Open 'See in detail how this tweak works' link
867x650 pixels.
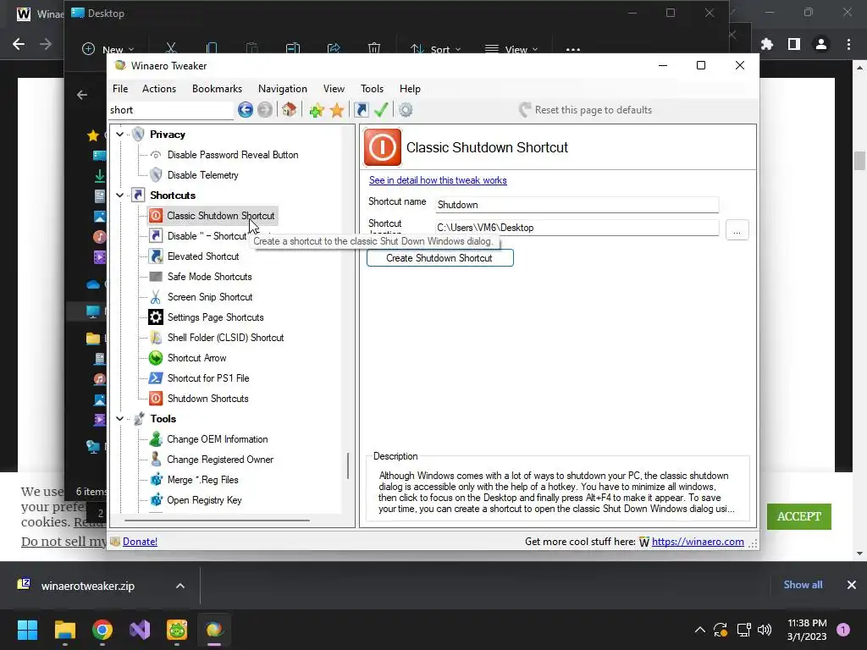pyautogui.click(x=438, y=180)
